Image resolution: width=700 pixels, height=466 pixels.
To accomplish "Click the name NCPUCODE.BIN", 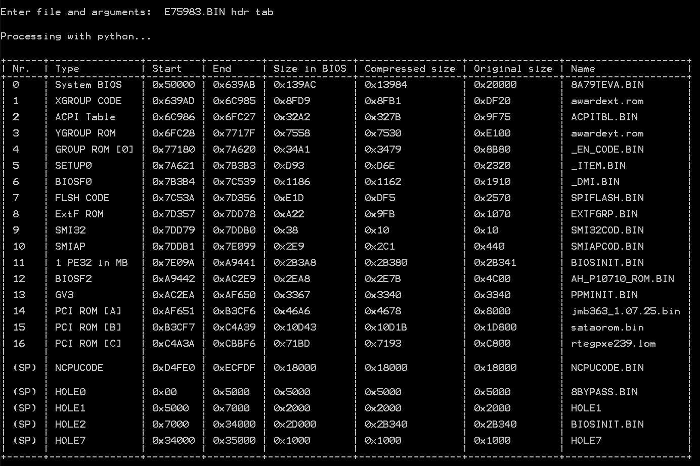I will click(607, 368).
